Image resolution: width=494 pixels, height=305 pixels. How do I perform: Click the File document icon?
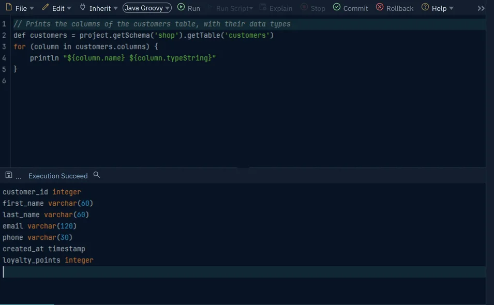click(9, 7)
